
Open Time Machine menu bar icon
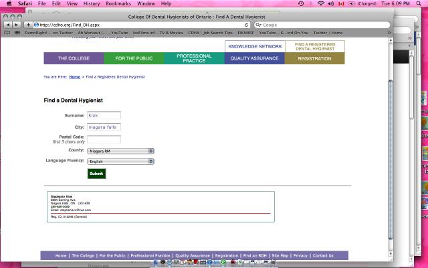pyautogui.click(x=301, y=3)
